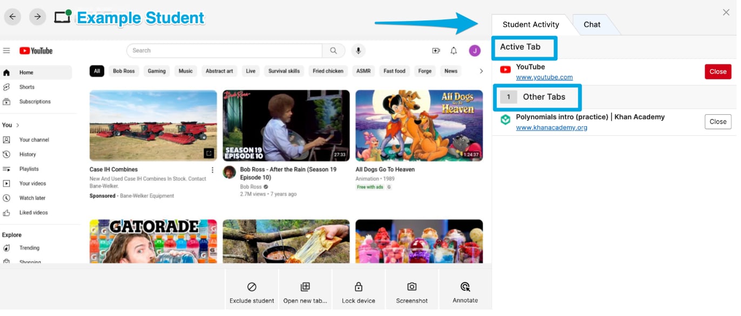Go back with the left arrow button

[x=12, y=17]
